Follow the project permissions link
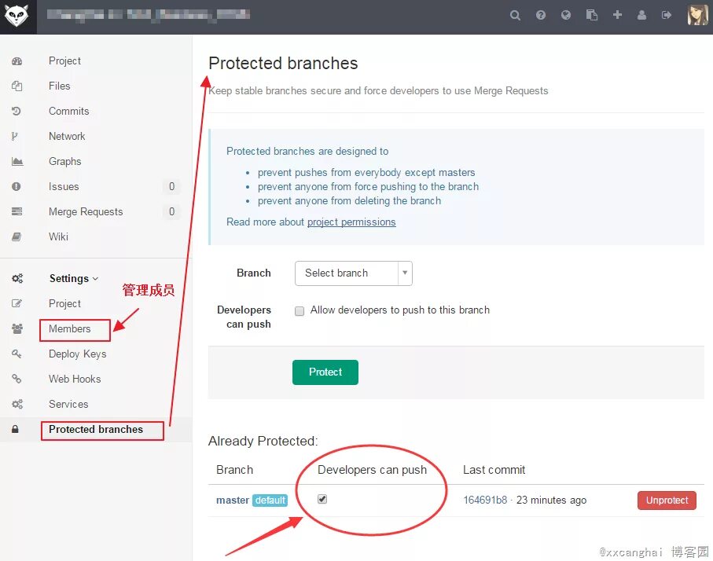The width and height of the screenshot is (713, 561). tap(351, 222)
